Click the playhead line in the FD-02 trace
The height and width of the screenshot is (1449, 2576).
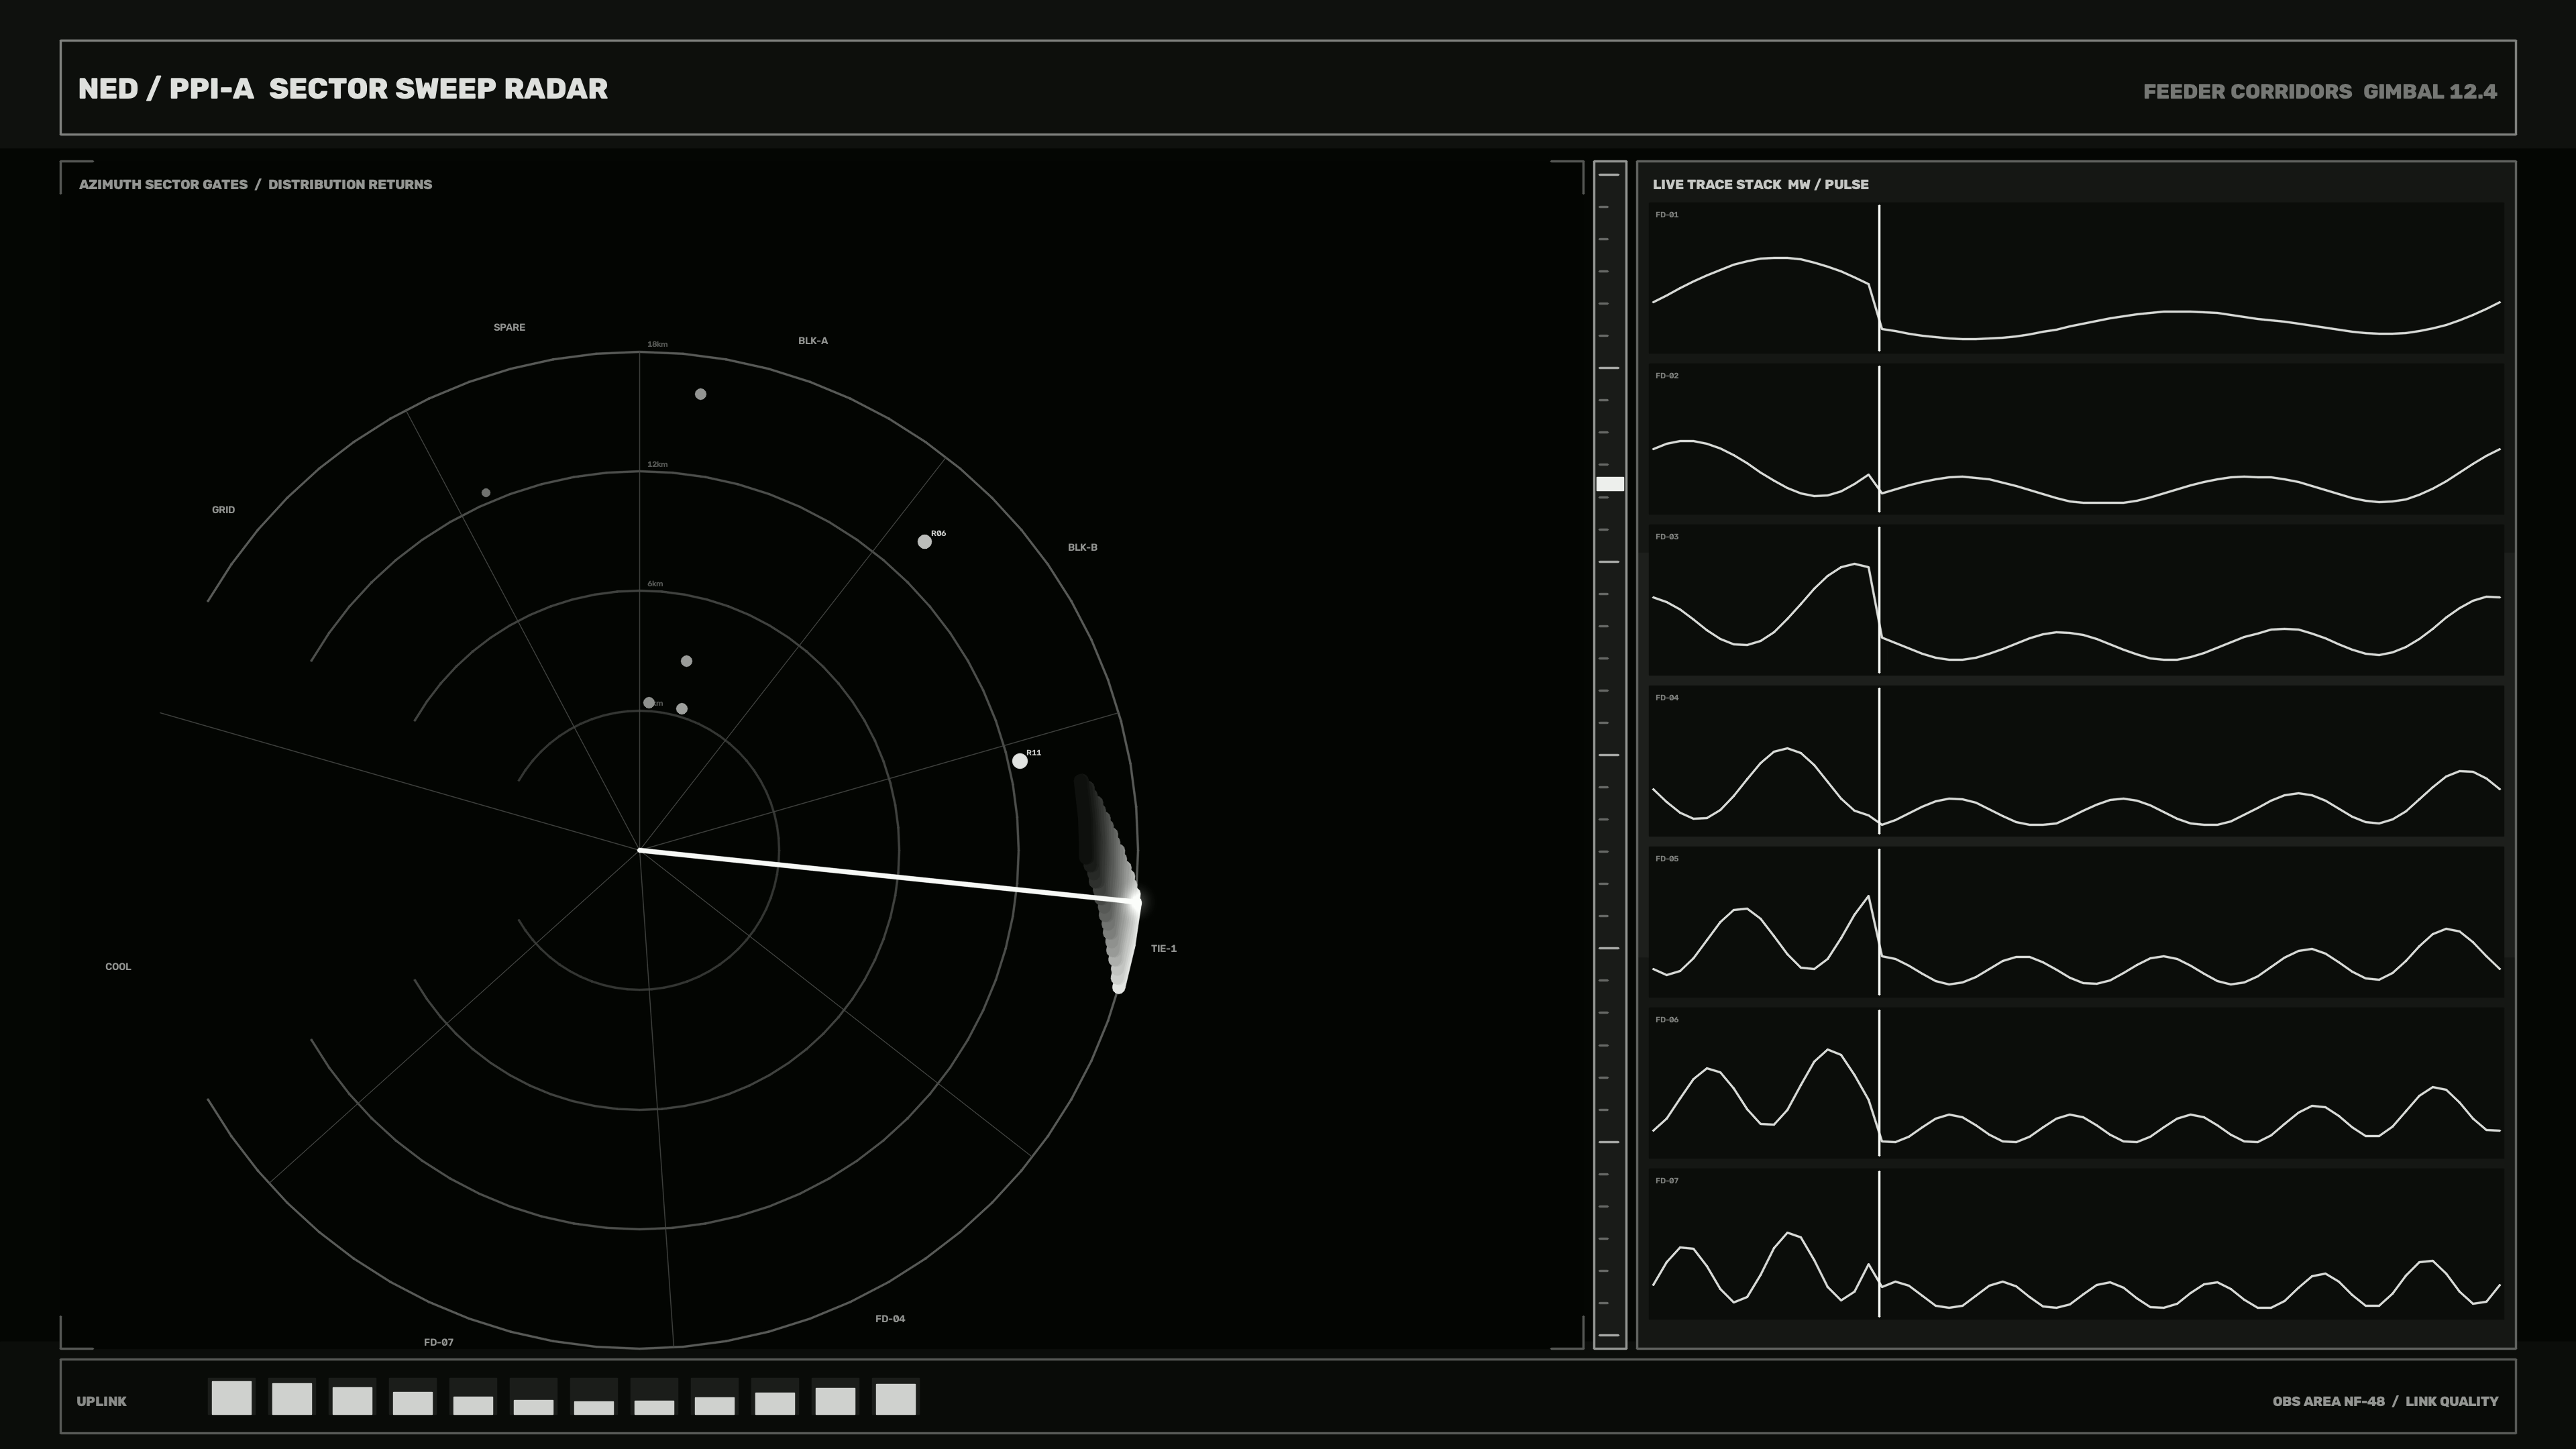(x=1879, y=439)
